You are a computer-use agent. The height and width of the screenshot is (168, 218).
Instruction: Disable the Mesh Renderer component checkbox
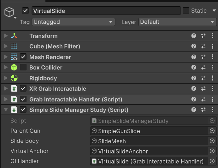click(23, 57)
